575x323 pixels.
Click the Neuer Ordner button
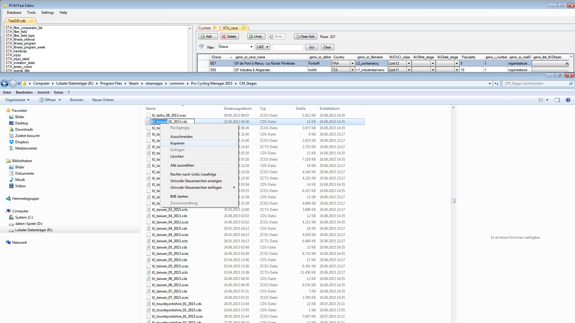coord(103,100)
